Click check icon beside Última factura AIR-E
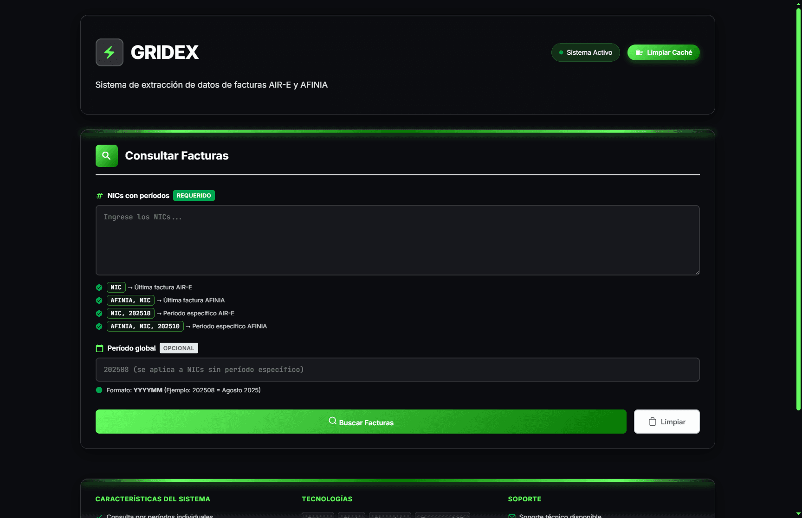The height and width of the screenshot is (518, 802). 99,288
